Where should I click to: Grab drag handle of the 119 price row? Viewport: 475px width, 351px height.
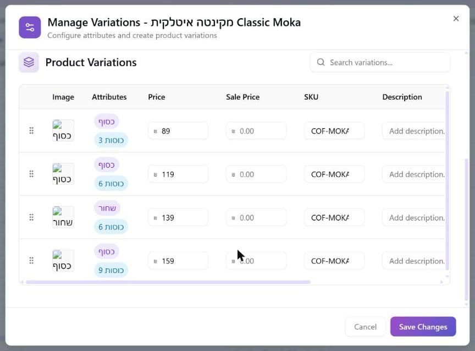31,174
